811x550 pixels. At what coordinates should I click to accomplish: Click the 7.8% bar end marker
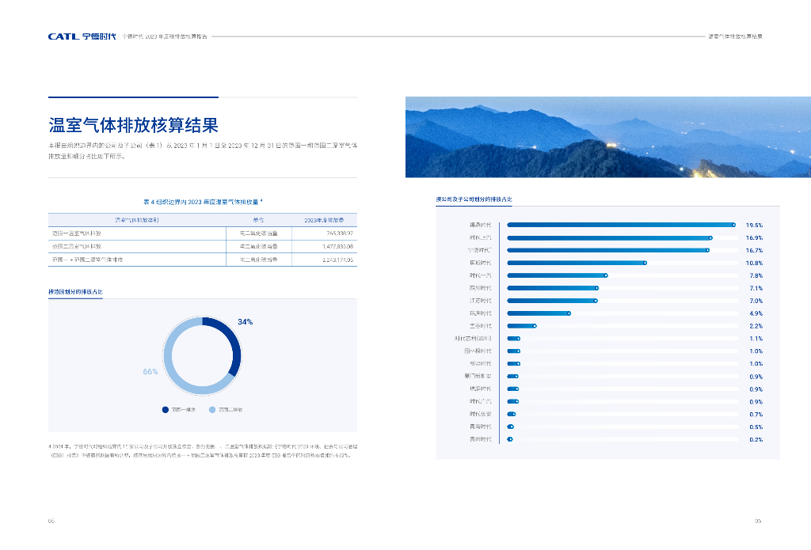coord(606,275)
